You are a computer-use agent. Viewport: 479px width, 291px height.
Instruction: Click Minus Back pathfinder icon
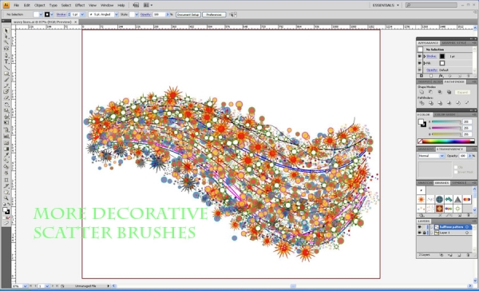[467, 103]
